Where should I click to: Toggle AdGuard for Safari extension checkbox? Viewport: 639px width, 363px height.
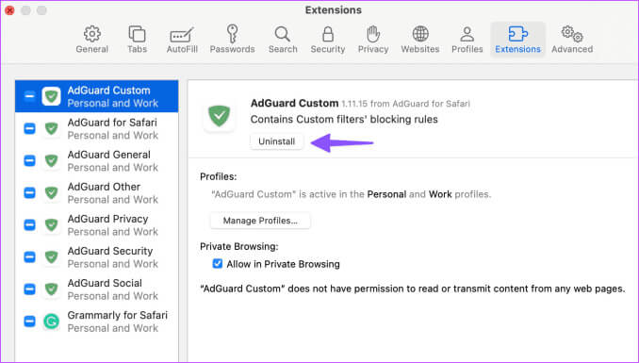tap(29, 128)
